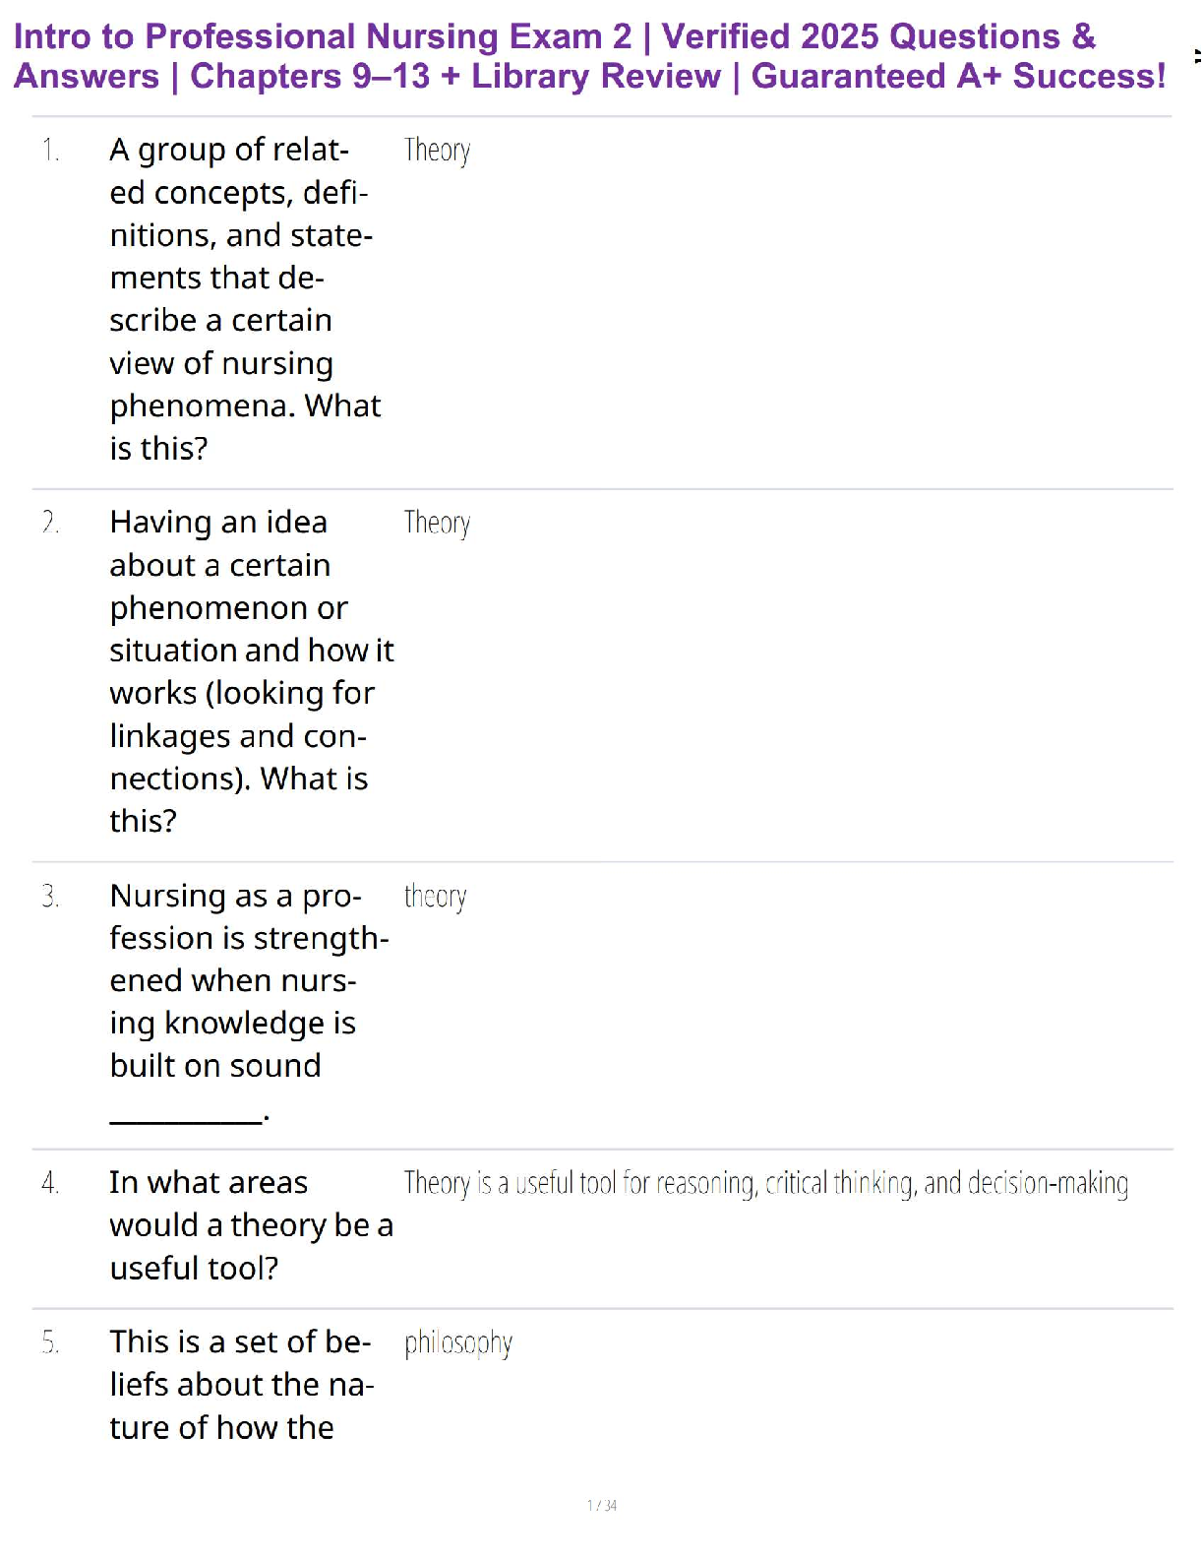
Task: Click the number label for question 4
Action: click(x=51, y=1183)
